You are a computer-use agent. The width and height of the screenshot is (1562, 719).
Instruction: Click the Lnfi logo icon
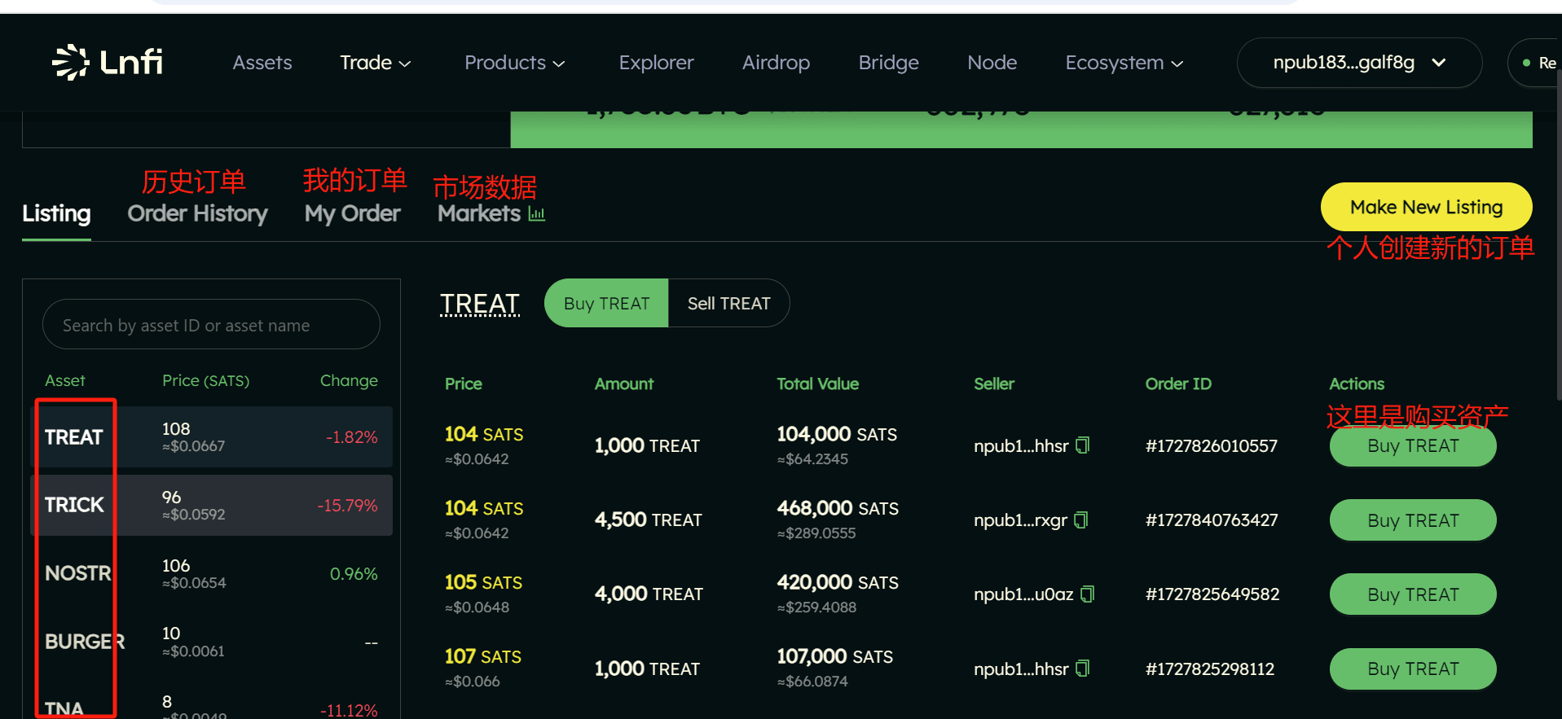click(x=71, y=63)
